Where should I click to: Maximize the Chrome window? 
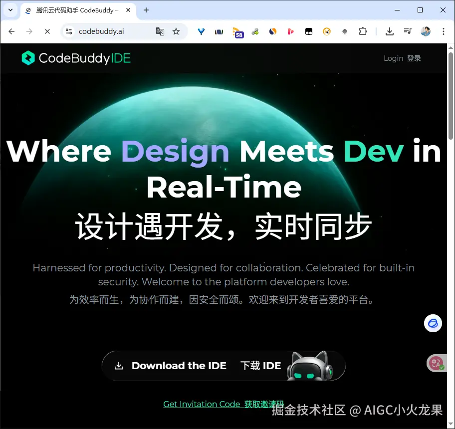tap(420, 10)
